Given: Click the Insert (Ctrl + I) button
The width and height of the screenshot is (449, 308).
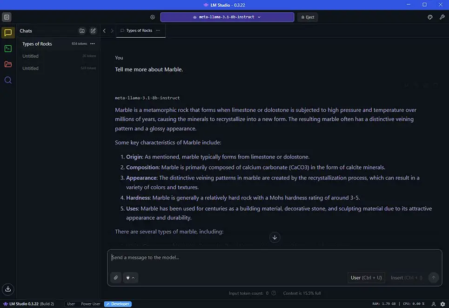Looking at the screenshot, I should 406,278.
